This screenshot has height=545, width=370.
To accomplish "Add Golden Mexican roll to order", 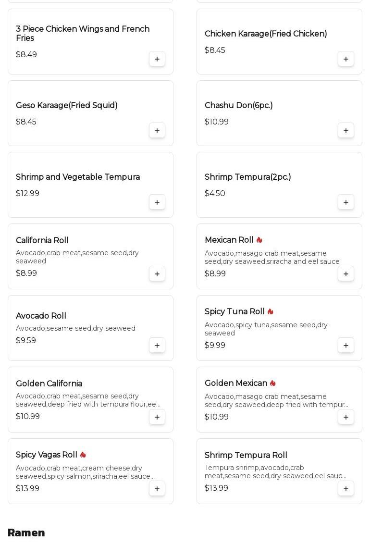I will pyautogui.click(x=346, y=417).
